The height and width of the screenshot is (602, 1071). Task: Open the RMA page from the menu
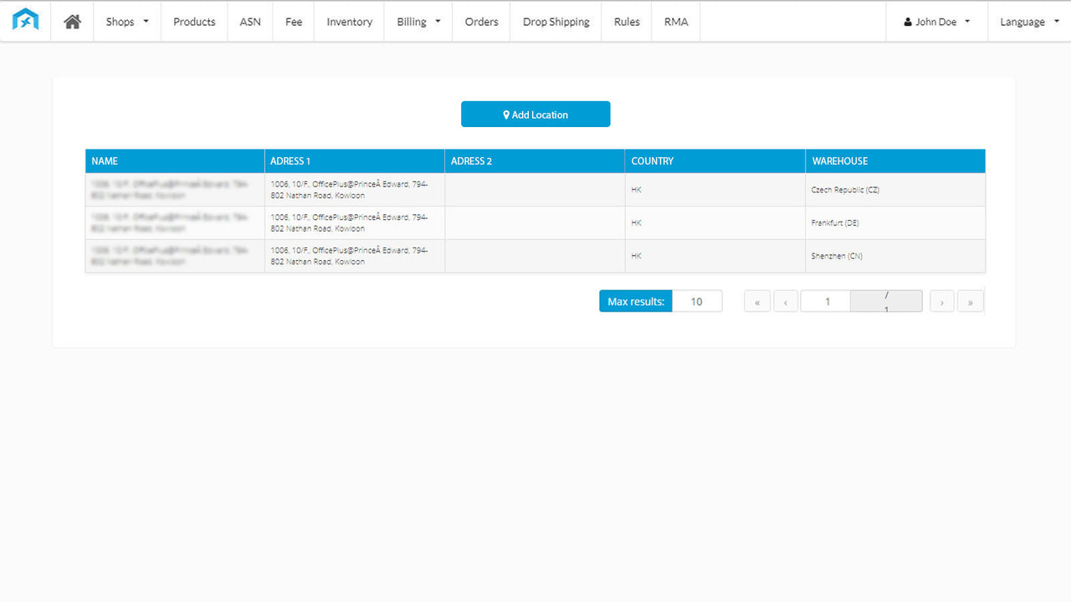[674, 22]
